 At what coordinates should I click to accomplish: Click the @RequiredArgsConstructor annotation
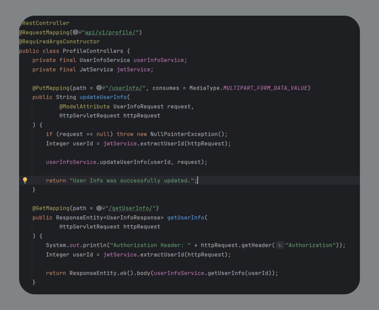(x=59, y=42)
